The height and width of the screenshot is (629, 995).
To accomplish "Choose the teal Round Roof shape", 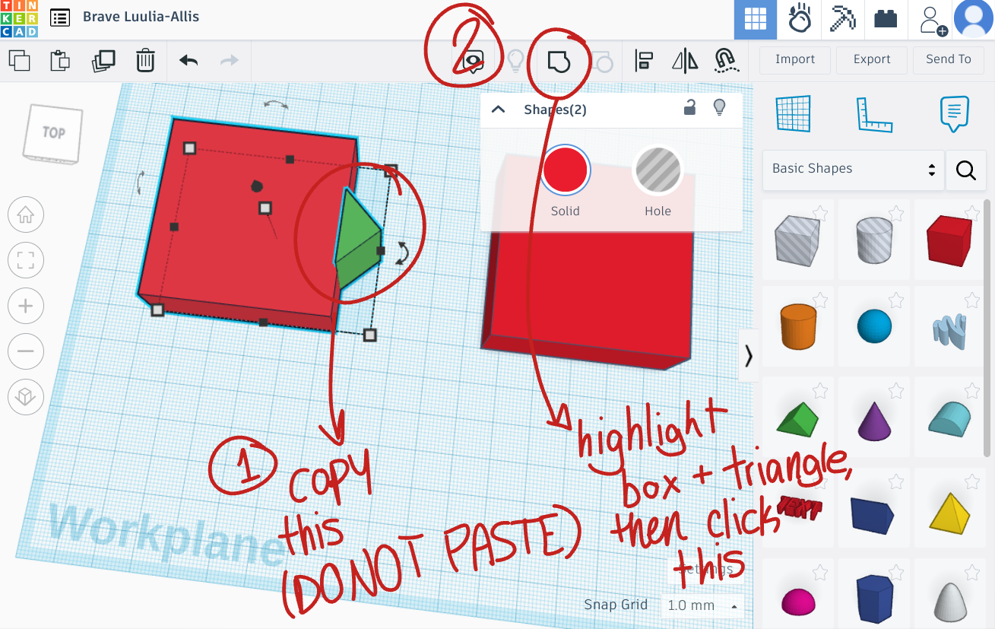I will [x=950, y=421].
